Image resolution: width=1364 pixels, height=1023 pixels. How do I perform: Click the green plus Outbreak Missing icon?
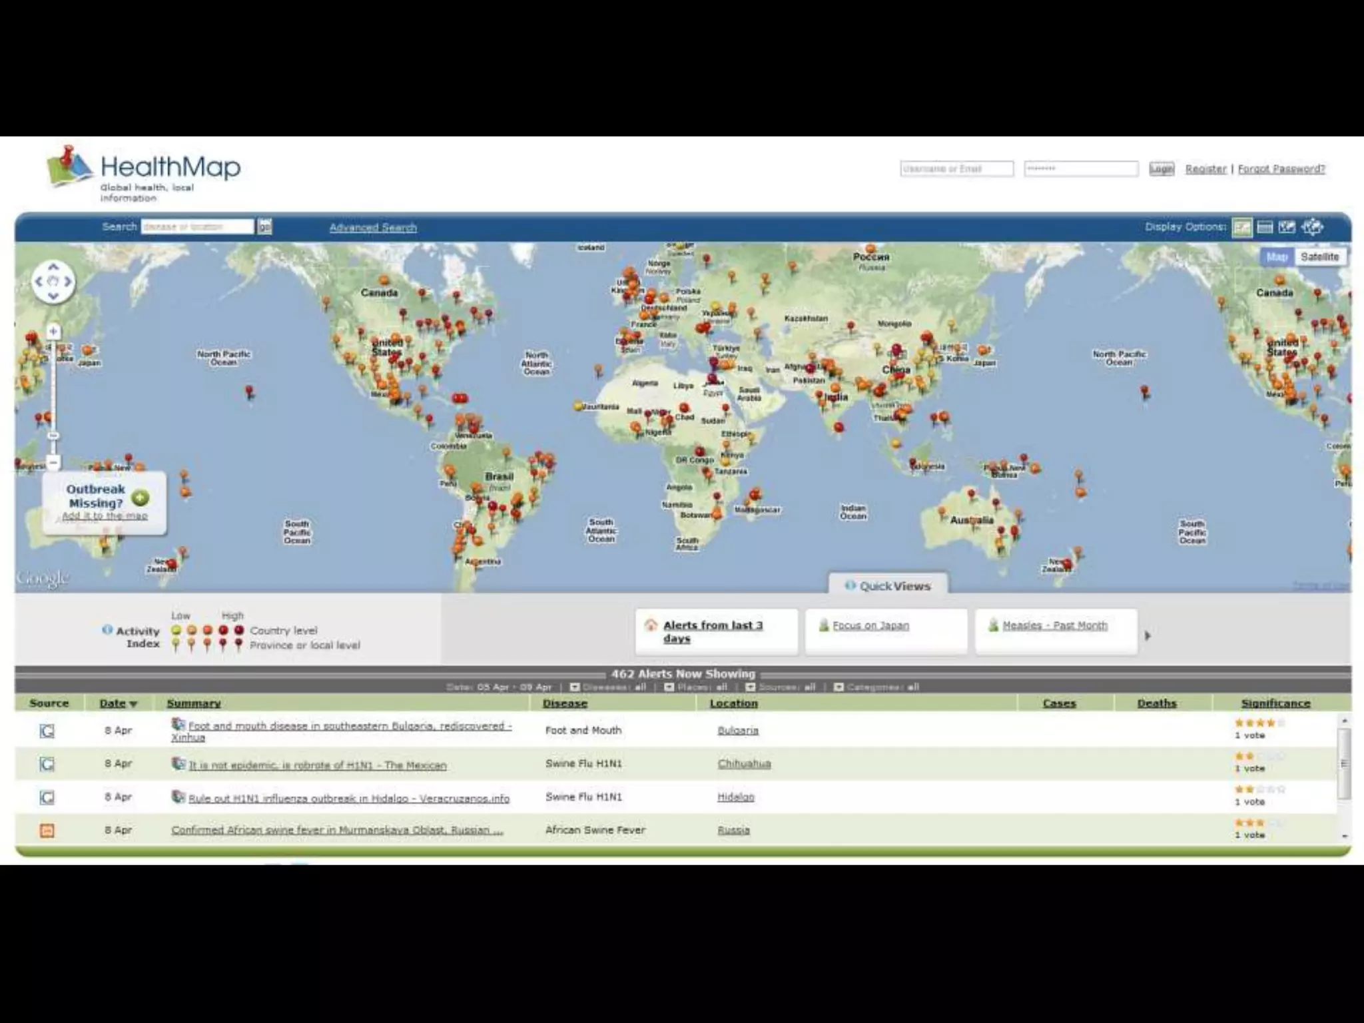click(x=141, y=498)
